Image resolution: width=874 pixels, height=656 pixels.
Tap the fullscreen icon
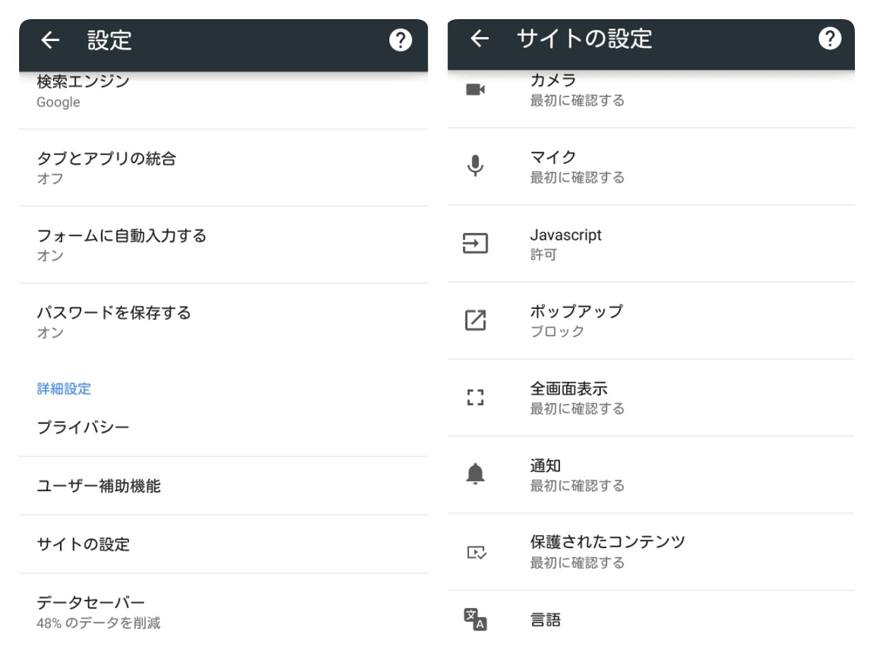[475, 397]
